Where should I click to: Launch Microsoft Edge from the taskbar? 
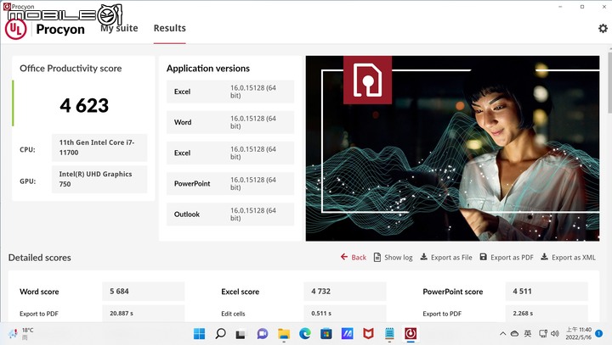pyautogui.click(x=305, y=334)
